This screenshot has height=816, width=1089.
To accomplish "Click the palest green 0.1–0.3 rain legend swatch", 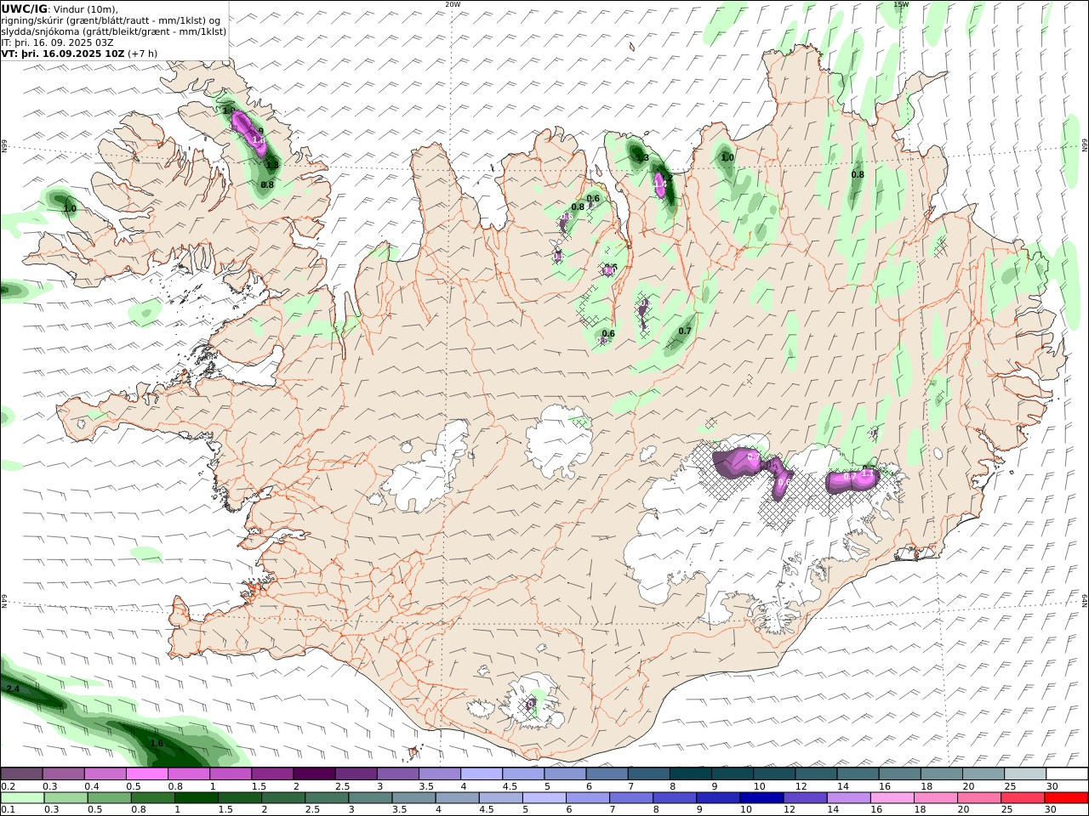I will click(23, 798).
